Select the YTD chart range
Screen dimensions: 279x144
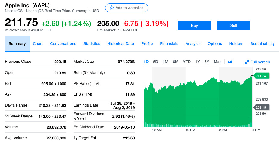(x=187, y=62)
